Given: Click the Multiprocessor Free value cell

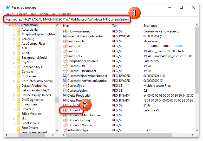Looking at the screenshot, I should click(157, 86).
